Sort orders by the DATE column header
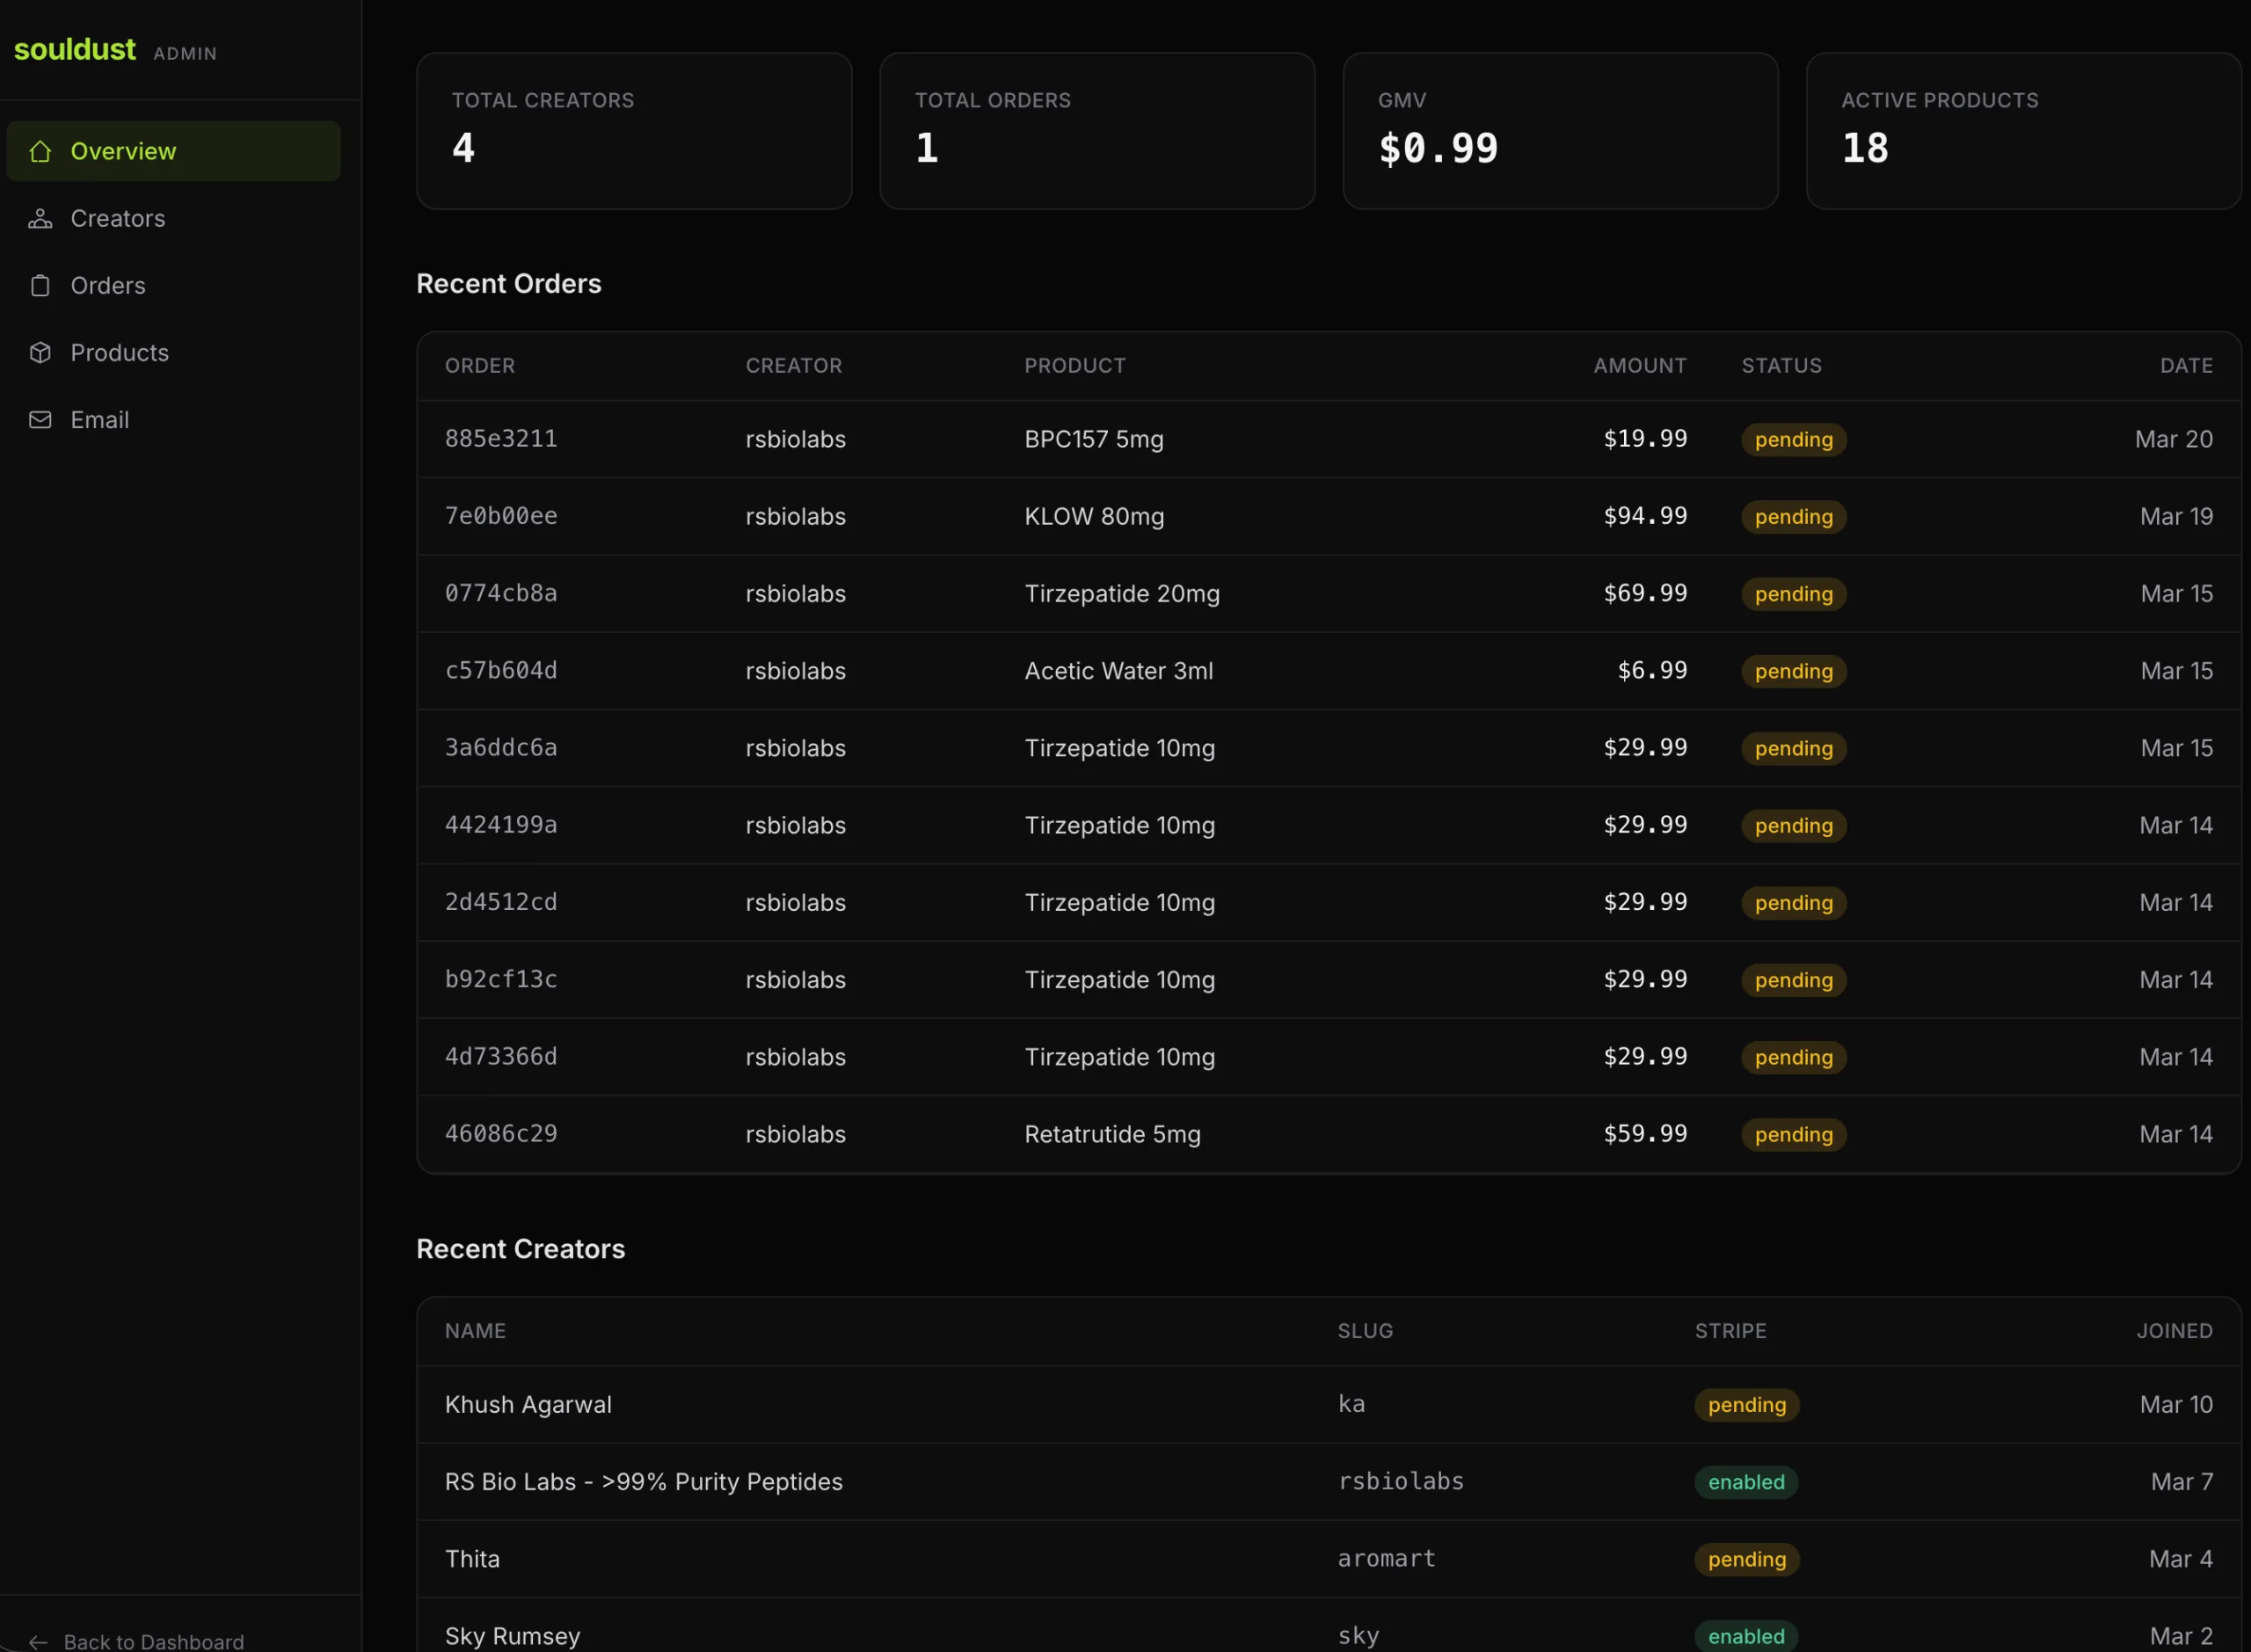 [x=2186, y=365]
